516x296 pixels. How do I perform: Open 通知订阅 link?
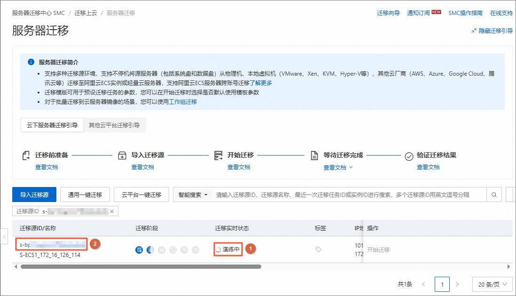click(x=418, y=13)
